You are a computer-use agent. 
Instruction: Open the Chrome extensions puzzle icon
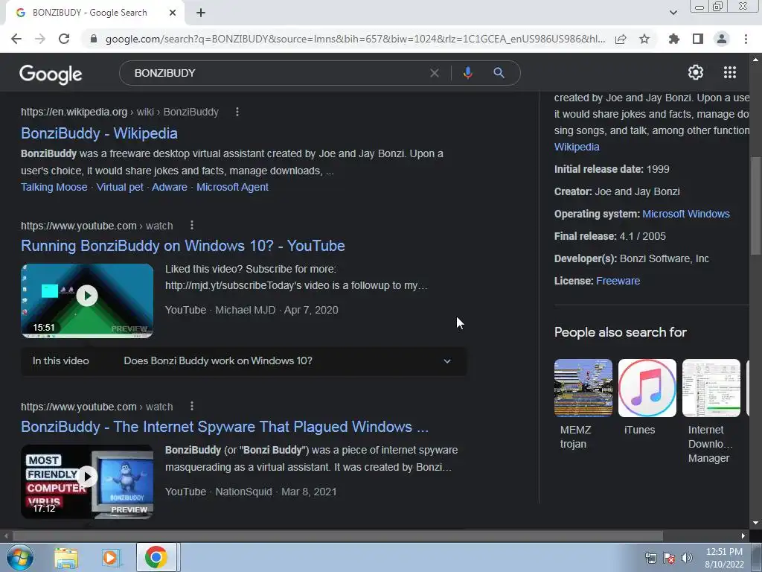click(673, 39)
